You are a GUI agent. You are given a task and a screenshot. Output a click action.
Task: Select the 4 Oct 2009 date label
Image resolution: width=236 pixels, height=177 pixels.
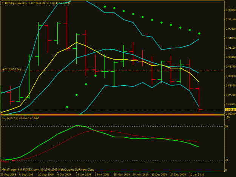click(x=64, y=175)
